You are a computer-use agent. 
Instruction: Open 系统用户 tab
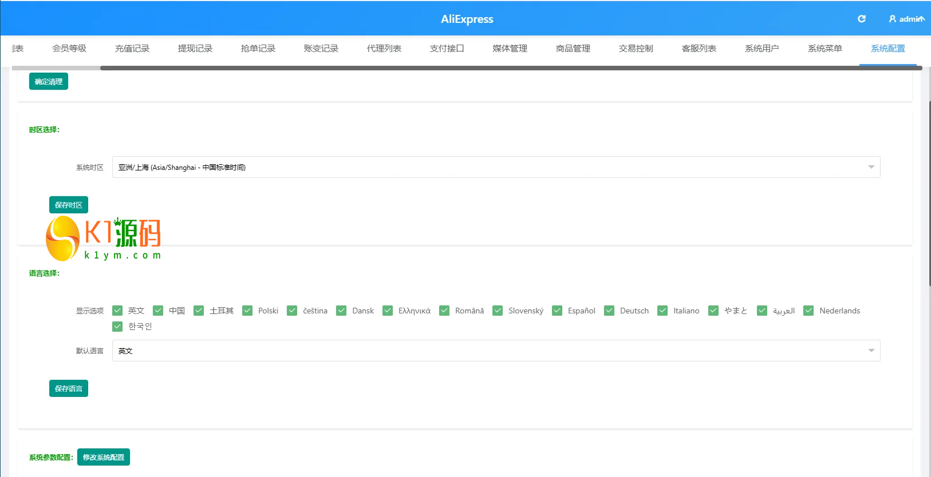(x=762, y=49)
